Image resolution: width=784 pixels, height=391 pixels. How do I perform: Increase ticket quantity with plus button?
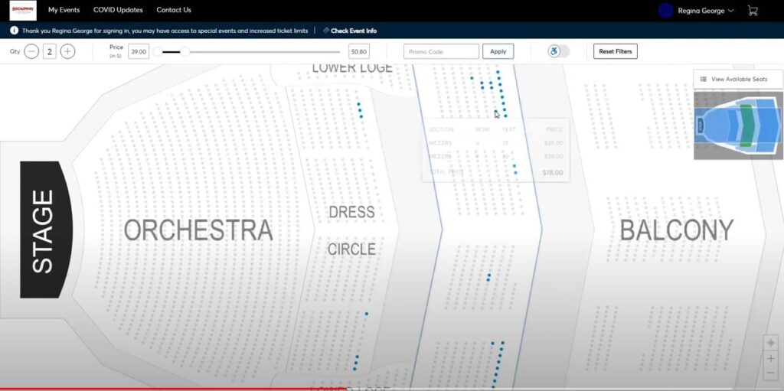pyautogui.click(x=68, y=51)
